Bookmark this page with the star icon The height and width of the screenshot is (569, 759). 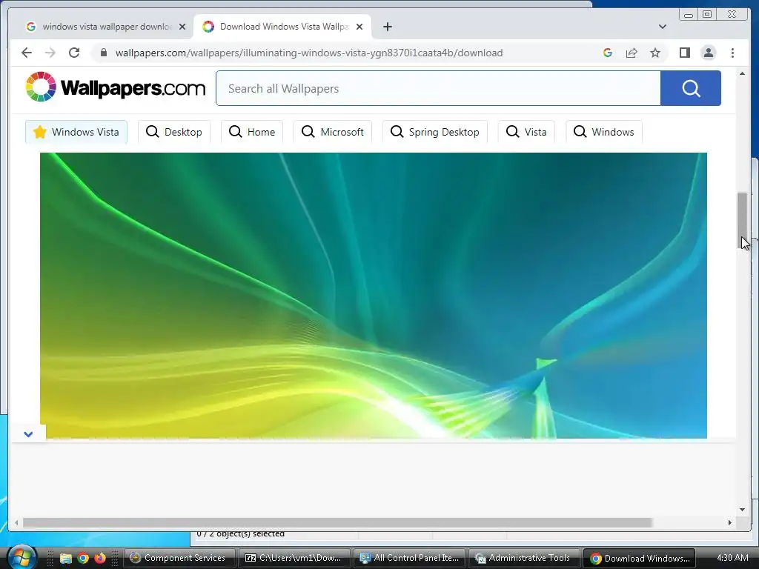(655, 53)
